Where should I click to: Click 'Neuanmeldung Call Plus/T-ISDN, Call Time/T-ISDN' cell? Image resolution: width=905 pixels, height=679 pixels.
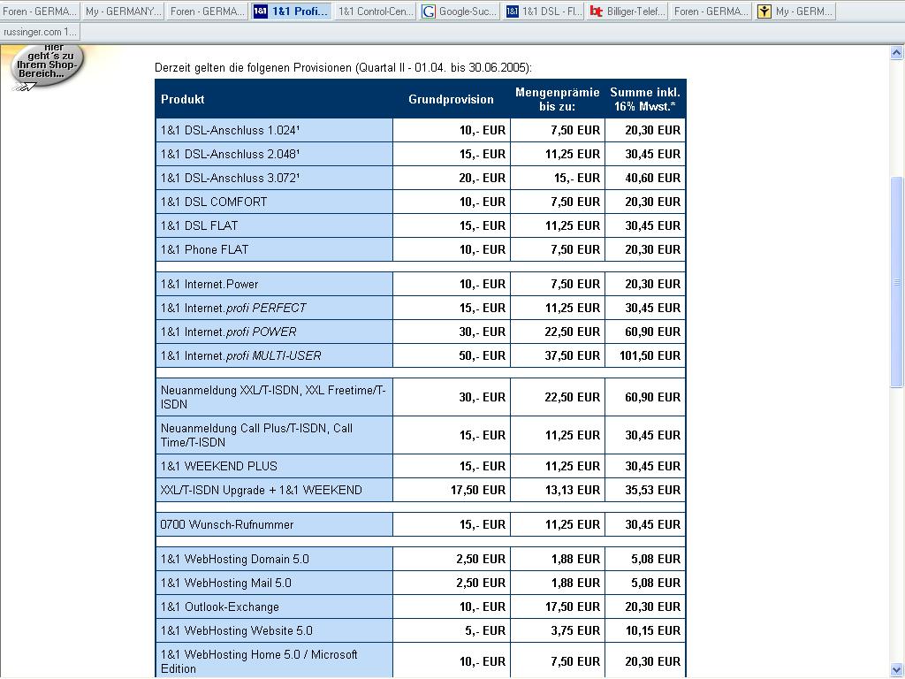[x=274, y=435]
